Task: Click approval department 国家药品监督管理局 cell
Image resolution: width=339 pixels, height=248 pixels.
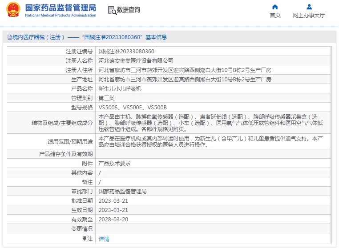Action: (x=213, y=192)
